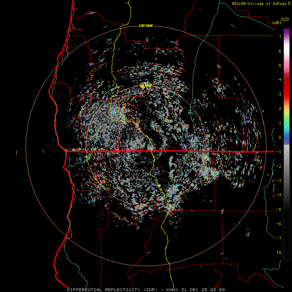Click the 02:09 timestamp in the caption
The image size is (292, 292).
218,290
